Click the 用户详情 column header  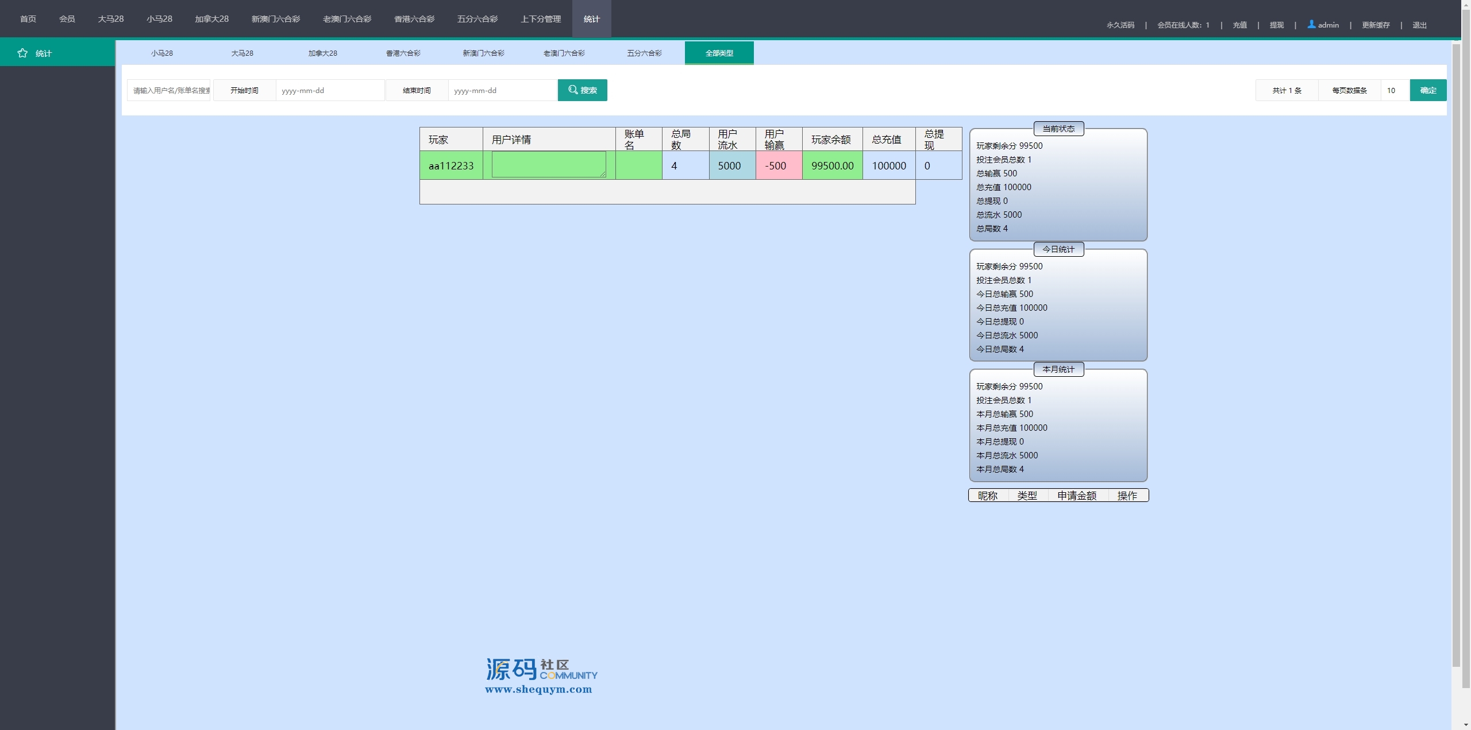pyautogui.click(x=549, y=139)
